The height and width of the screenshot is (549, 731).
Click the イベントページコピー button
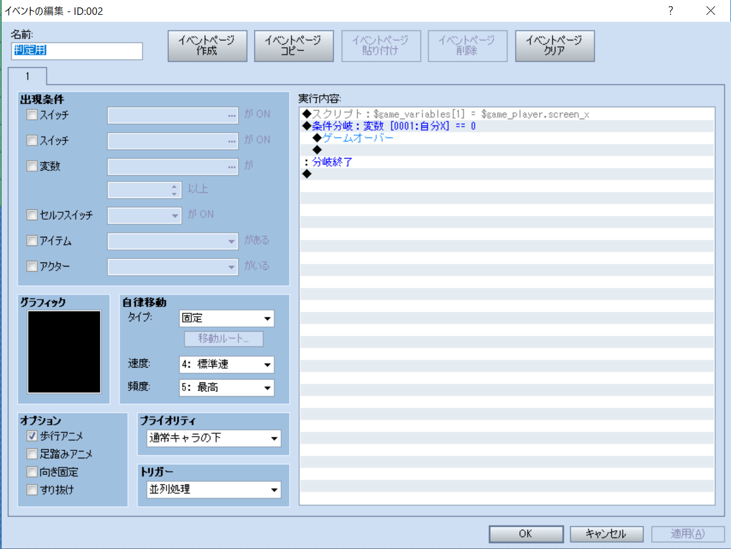(x=293, y=46)
